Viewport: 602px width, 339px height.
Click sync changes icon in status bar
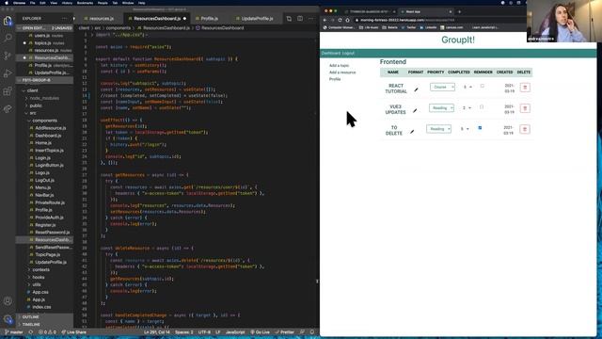(x=31, y=332)
